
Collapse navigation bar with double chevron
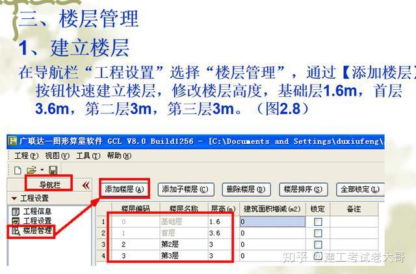pos(86,185)
